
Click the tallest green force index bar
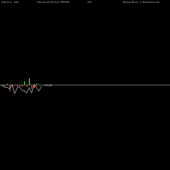click(29, 82)
